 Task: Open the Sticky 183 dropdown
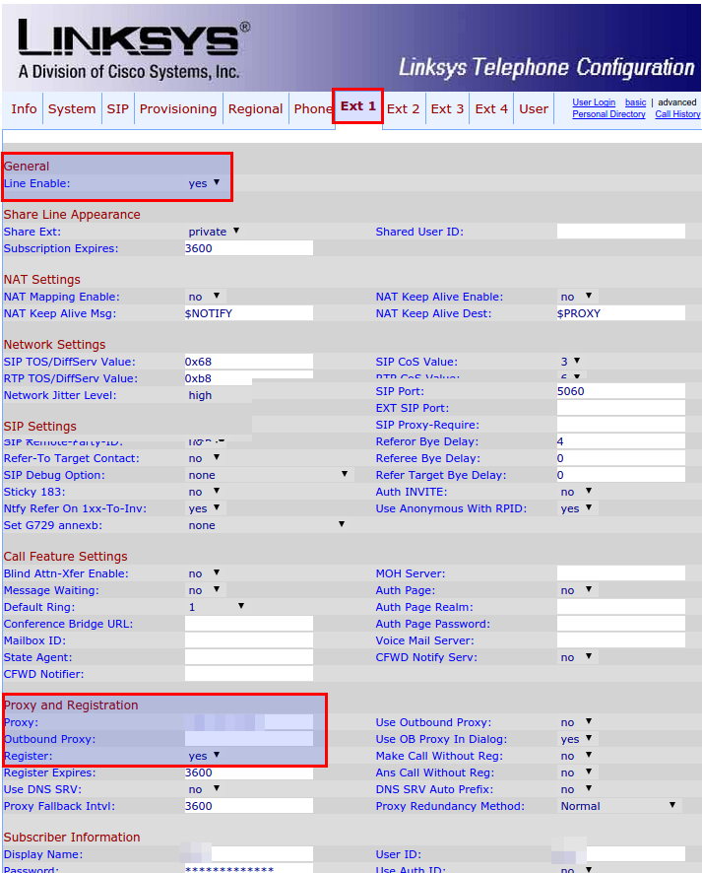click(204, 492)
